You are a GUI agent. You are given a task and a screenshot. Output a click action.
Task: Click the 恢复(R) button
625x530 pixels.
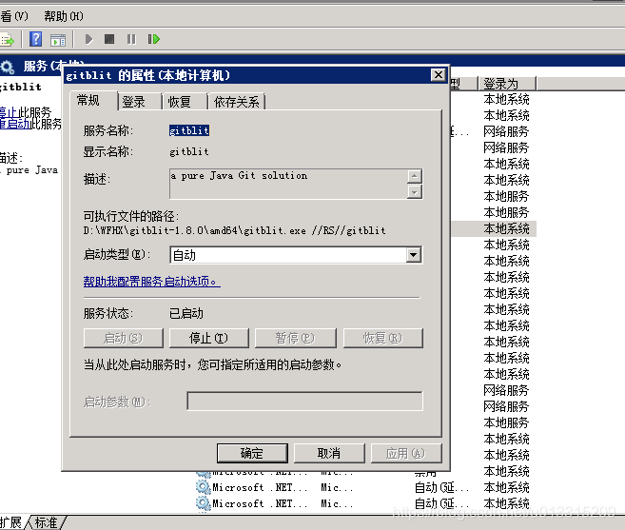point(382,338)
